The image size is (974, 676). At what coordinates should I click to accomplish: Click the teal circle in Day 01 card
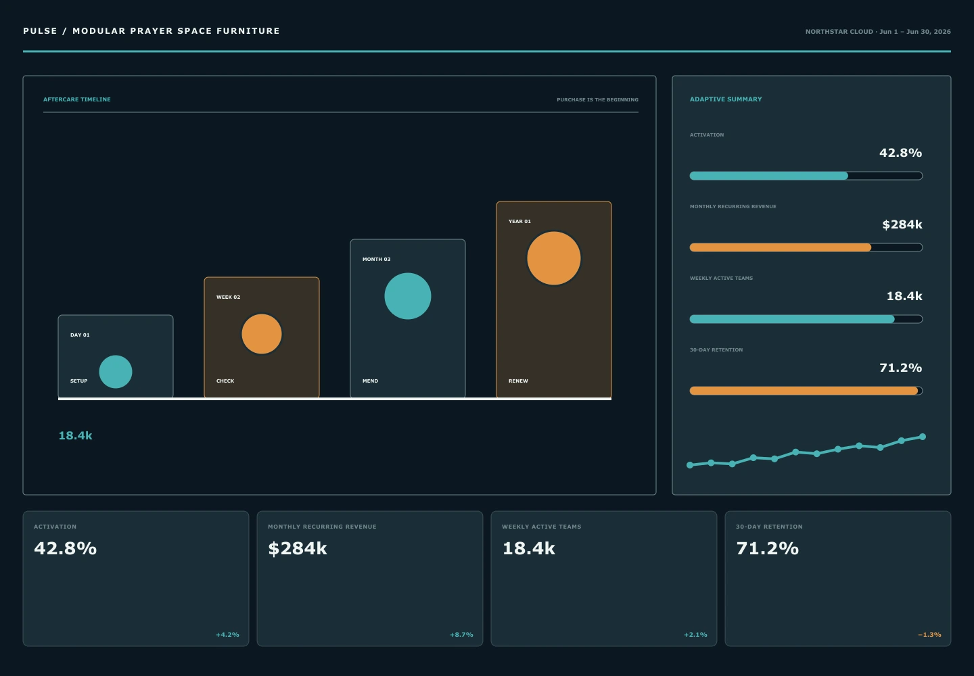[116, 372]
